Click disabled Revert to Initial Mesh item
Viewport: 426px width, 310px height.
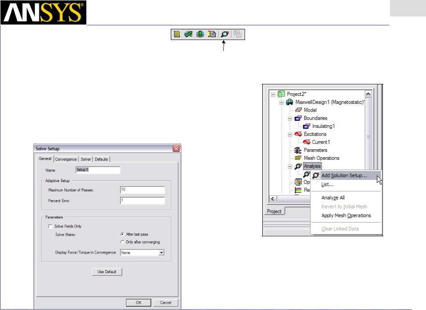[x=346, y=207]
